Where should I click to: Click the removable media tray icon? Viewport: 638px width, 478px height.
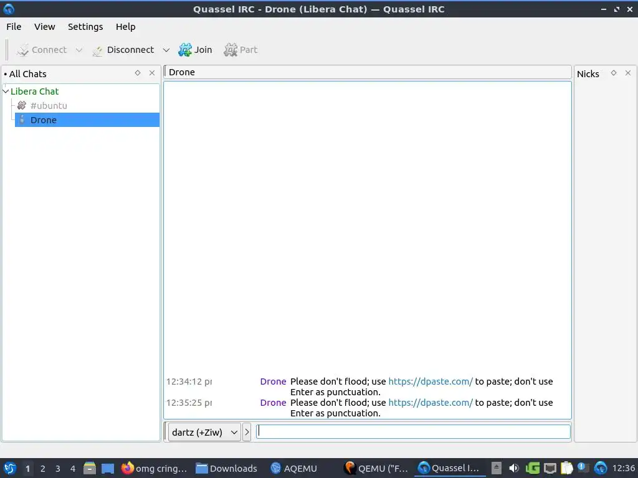coord(496,468)
